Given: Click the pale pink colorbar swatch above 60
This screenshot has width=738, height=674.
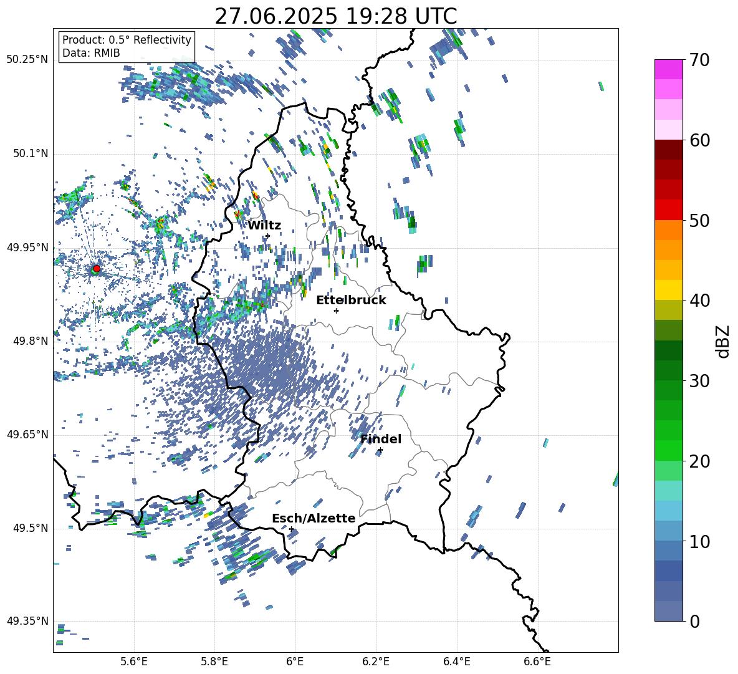Looking at the screenshot, I should [668, 130].
